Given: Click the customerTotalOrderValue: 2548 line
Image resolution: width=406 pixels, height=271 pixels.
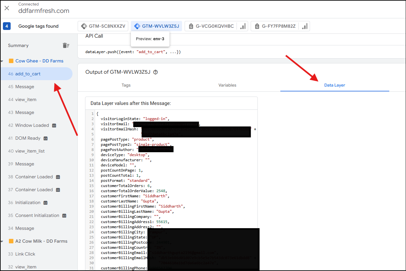Looking at the screenshot, I should [x=134, y=191].
